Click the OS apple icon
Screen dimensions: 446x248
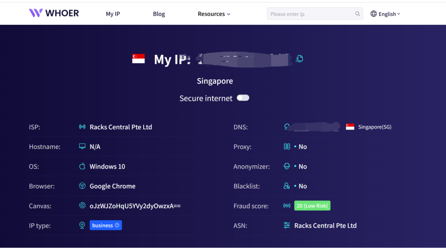click(82, 166)
